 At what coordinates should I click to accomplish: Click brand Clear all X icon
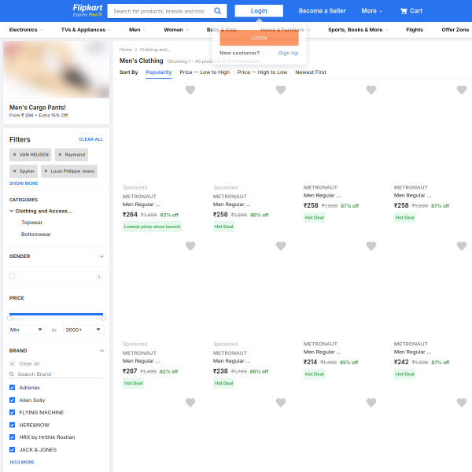[12, 363]
